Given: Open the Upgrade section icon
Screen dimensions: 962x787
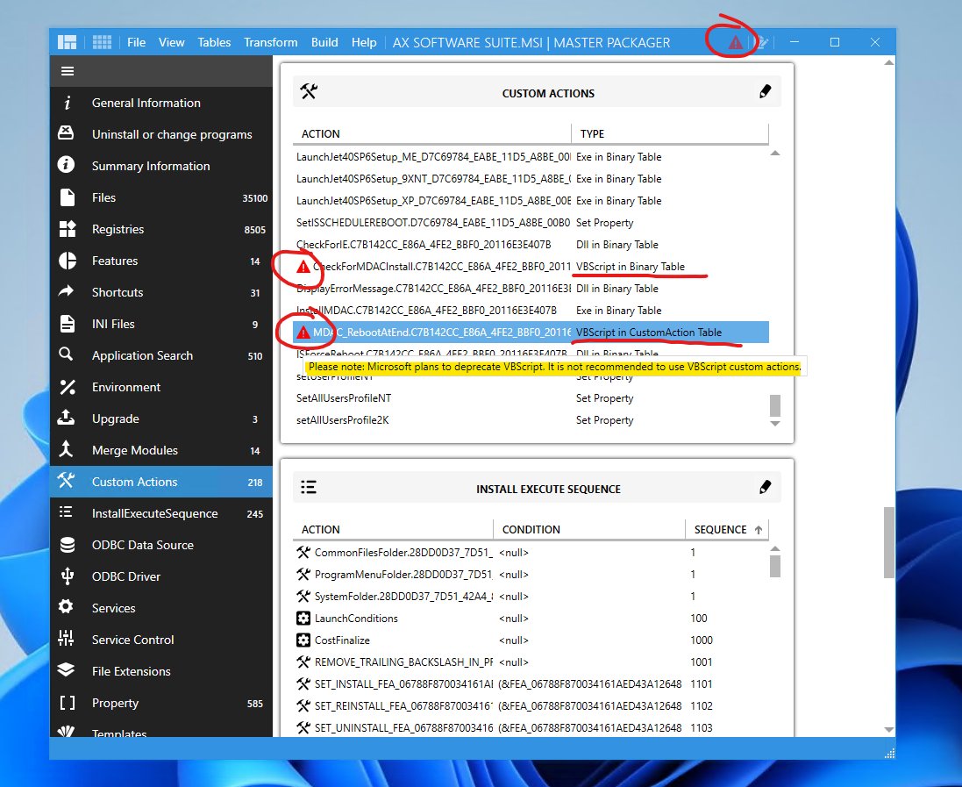Looking at the screenshot, I should pyautogui.click(x=67, y=418).
